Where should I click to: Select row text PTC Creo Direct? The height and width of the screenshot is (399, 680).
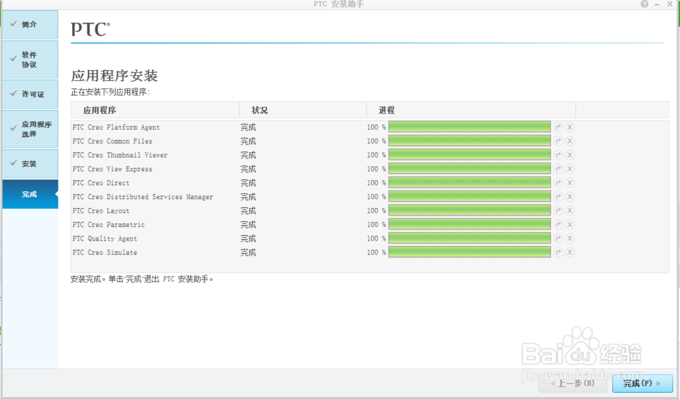tap(101, 183)
